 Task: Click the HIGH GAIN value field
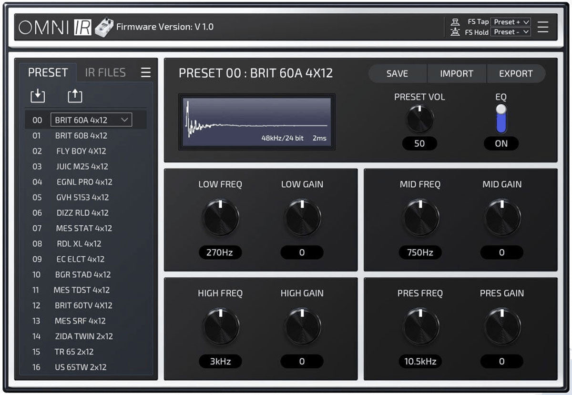[302, 361]
